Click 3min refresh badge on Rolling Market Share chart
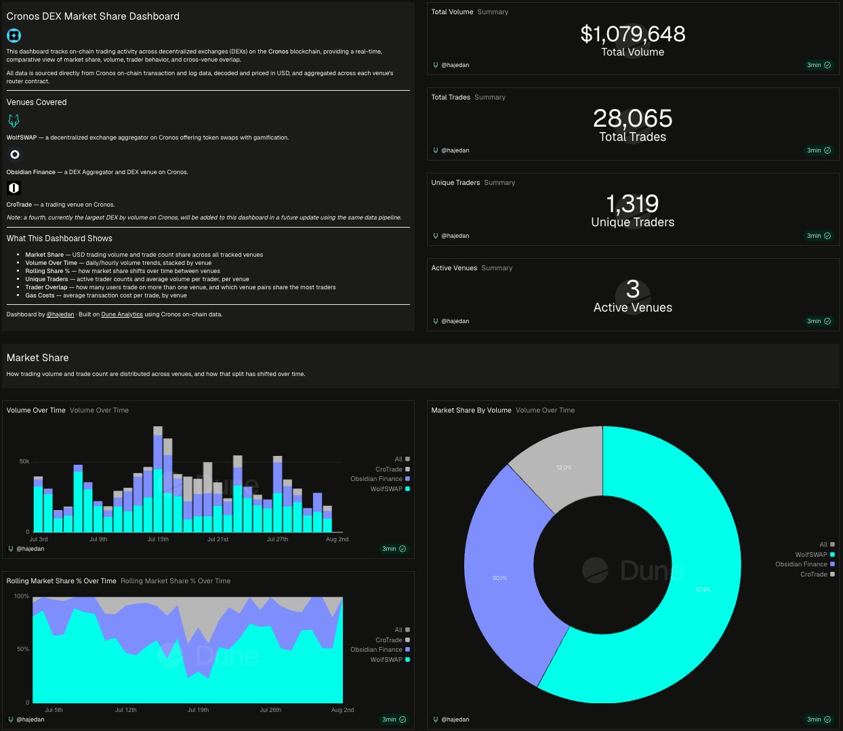 pos(394,719)
